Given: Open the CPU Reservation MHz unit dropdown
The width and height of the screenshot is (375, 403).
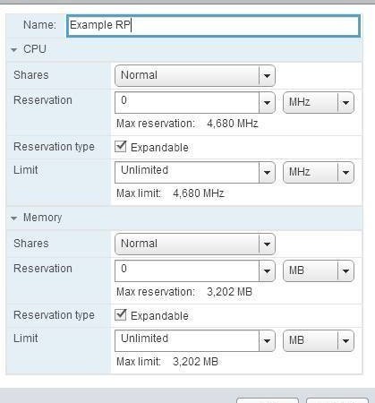Looking at the screenshot, I should [319, 102].
